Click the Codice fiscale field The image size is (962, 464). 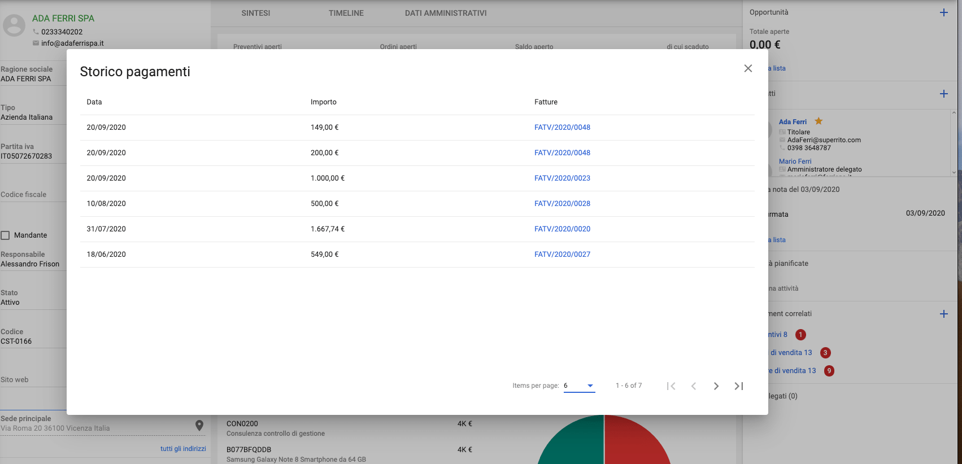[x=33, y=195]
